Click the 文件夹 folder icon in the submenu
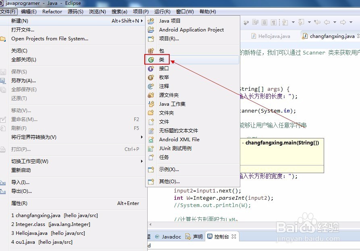Viewport: 360px width, 251px height. tap(151, 113)
